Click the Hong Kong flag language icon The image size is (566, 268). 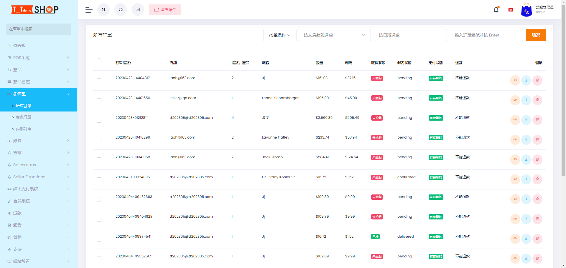[x=511, y=9]
